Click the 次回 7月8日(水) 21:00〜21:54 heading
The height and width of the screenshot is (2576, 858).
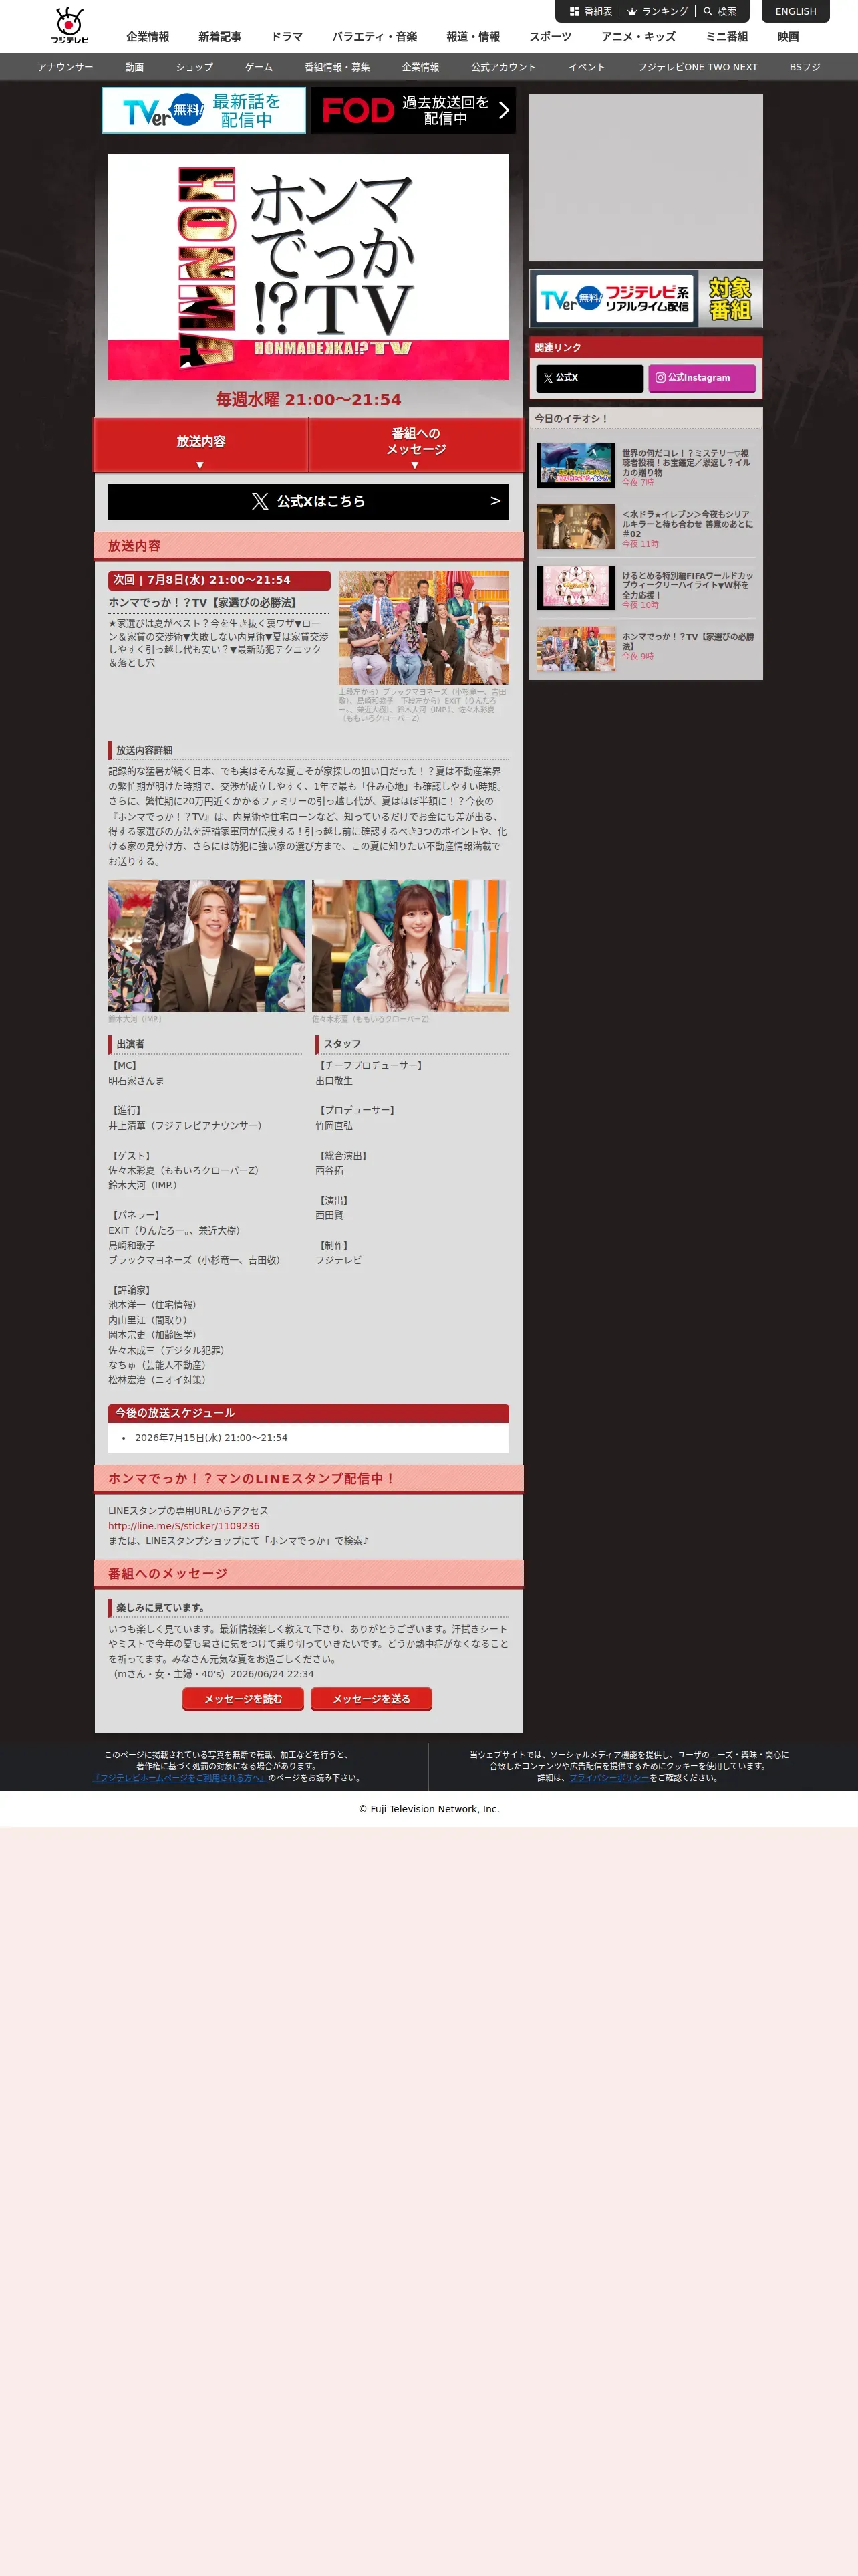click(219, 580)
